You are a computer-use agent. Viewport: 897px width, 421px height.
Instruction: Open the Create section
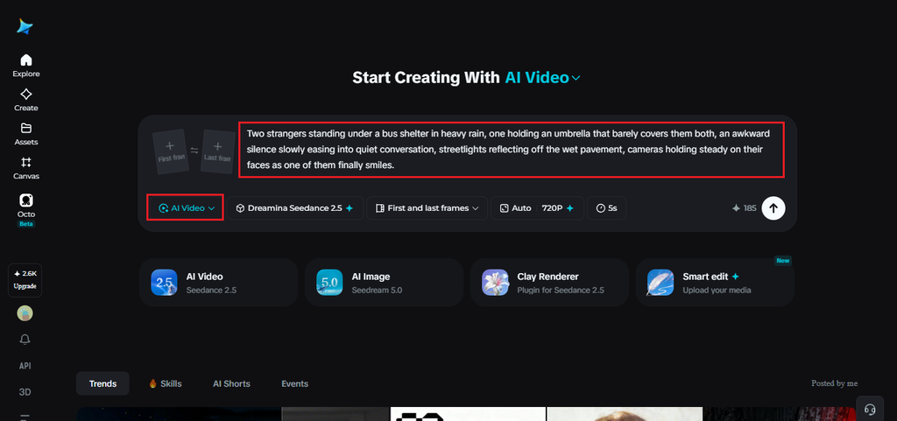(25, 100)
